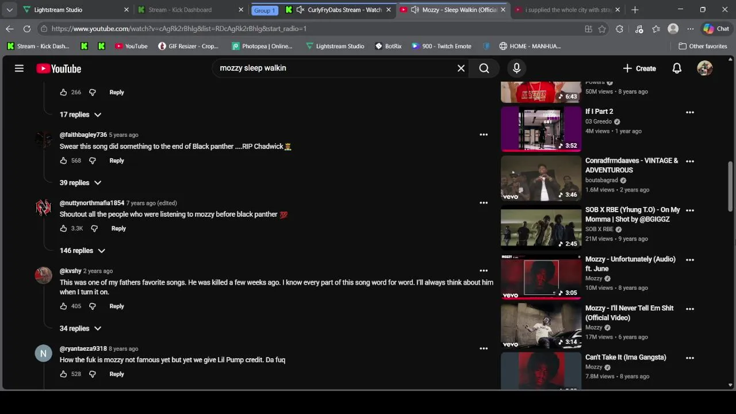The width and height of the screenshot is (736, 414).
Task: Open the HOME - MANHUA bookmark
Action: click(530, 46)
